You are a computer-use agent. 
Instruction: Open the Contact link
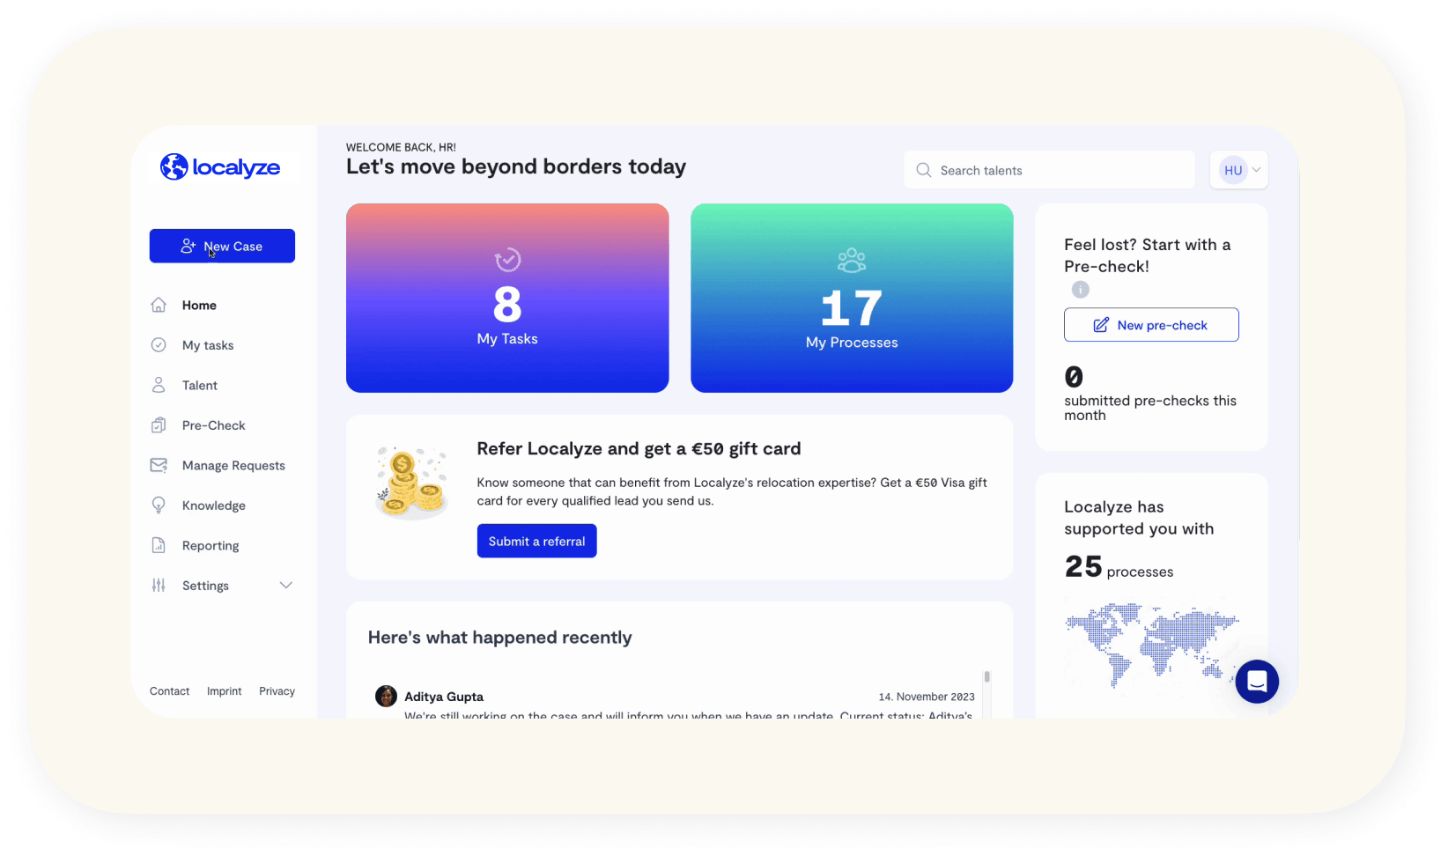tap(169, 691)
